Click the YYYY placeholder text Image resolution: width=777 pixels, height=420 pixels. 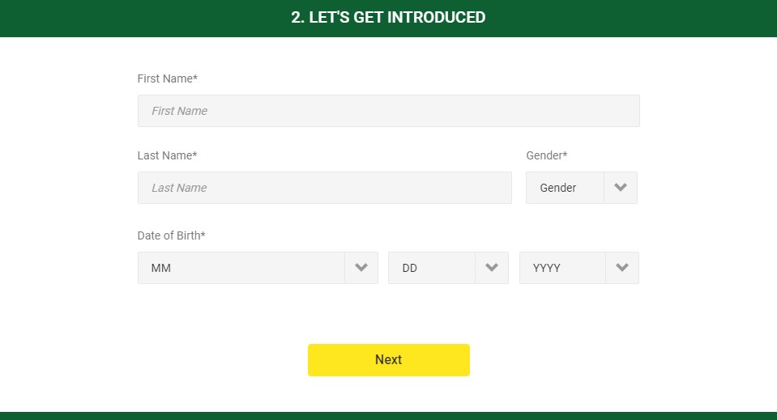[x=547, y=268]
